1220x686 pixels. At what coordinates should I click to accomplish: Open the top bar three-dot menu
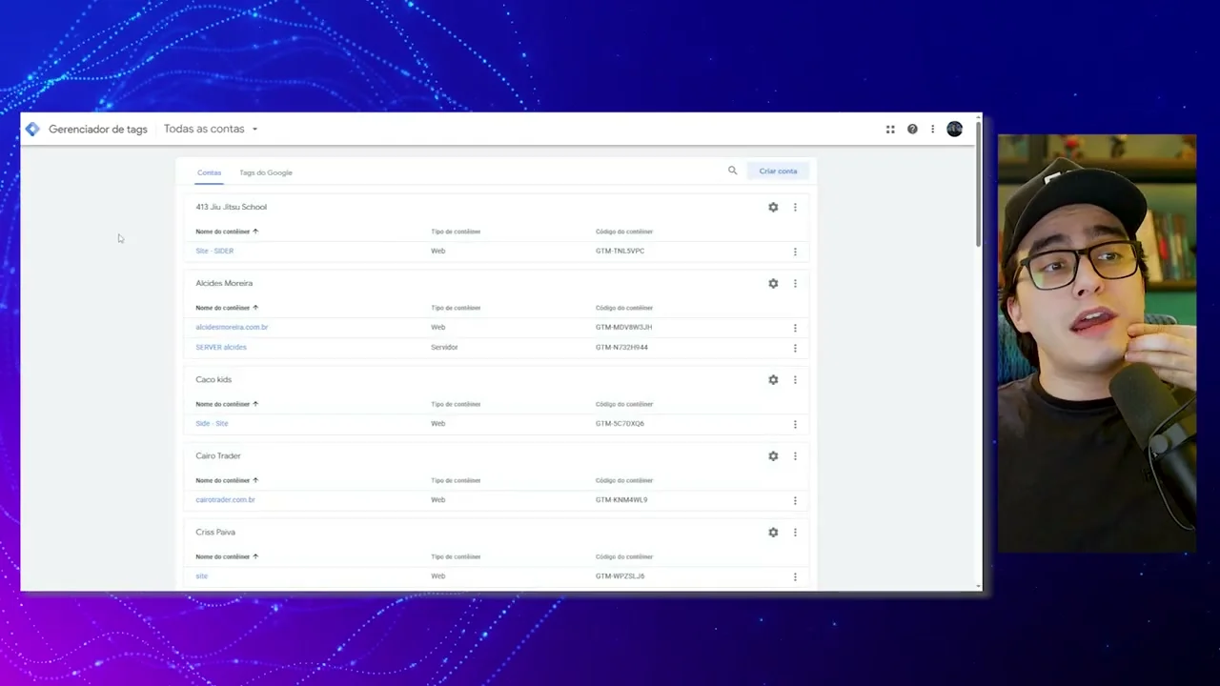pos(933,130)
